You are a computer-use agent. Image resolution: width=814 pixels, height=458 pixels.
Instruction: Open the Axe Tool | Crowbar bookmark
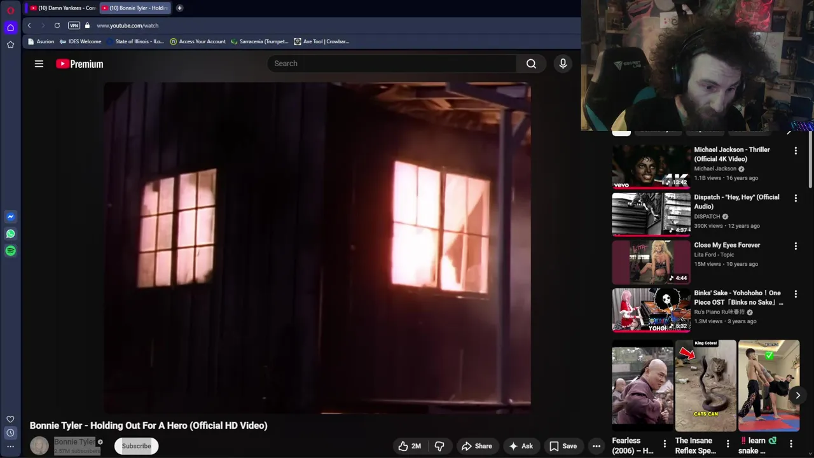coord(321,41)
